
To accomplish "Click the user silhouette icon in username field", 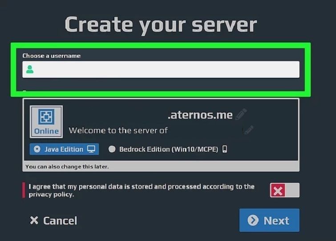I will (30, 69).
